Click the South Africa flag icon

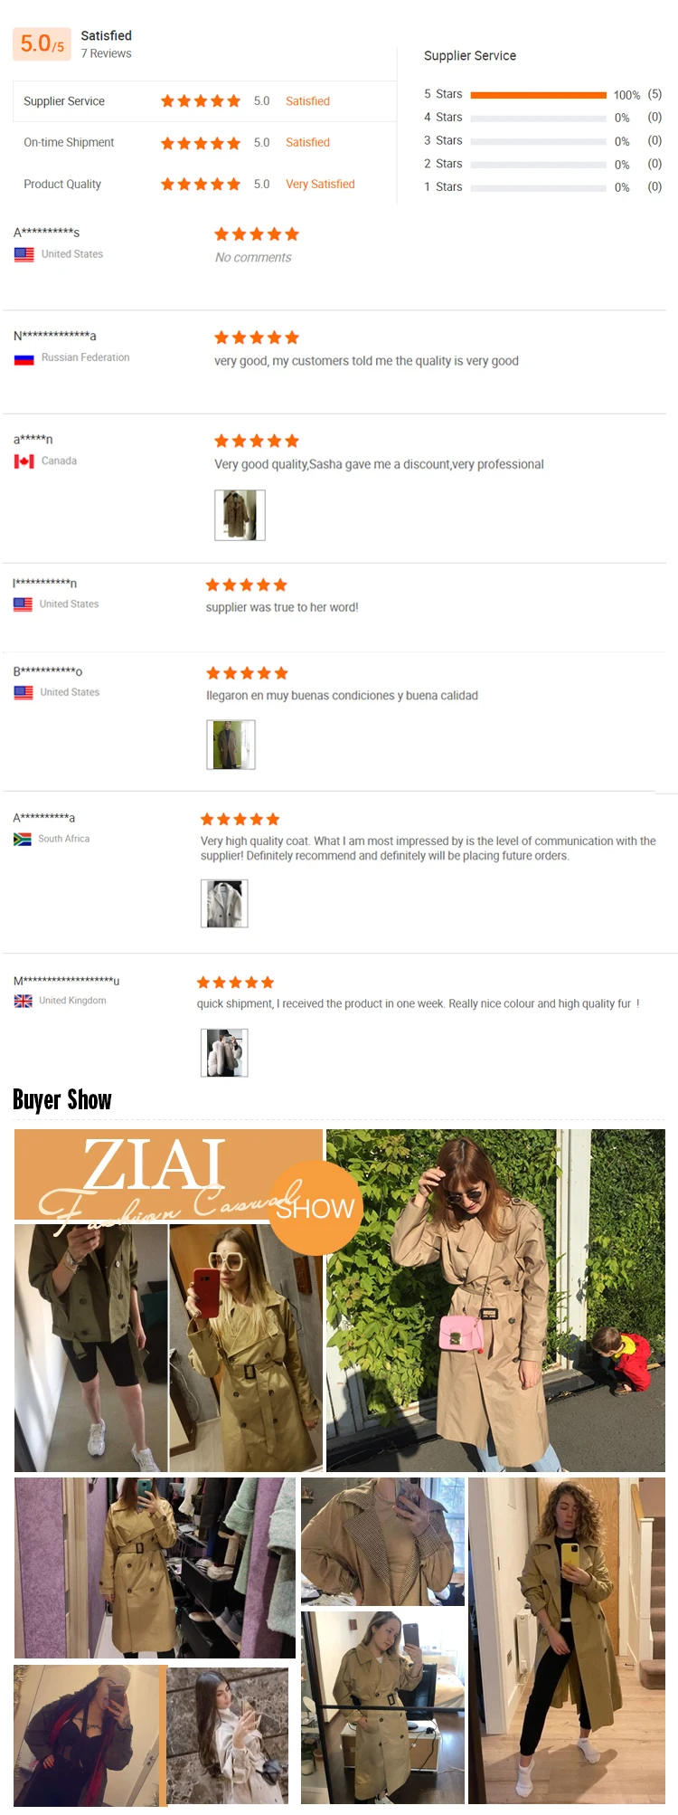pos(23,839)
